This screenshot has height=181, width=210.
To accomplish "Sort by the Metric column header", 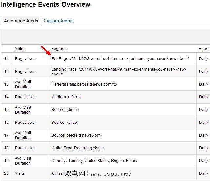I will pyautogui.click(x=20, y=49).
